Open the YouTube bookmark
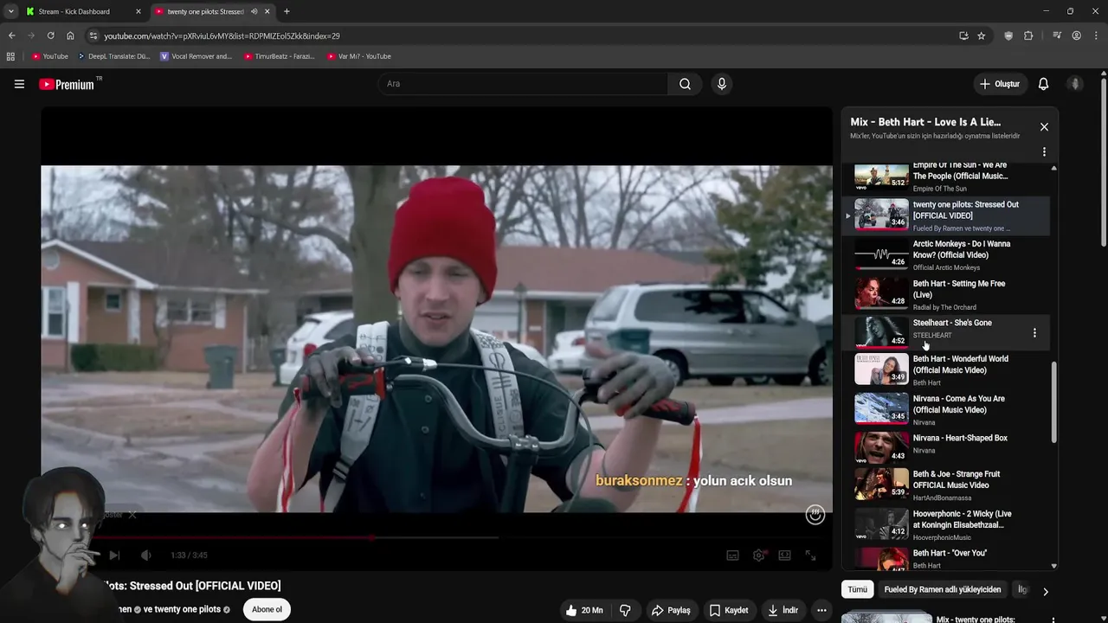 pyautogui.click(x=49, y=56)
